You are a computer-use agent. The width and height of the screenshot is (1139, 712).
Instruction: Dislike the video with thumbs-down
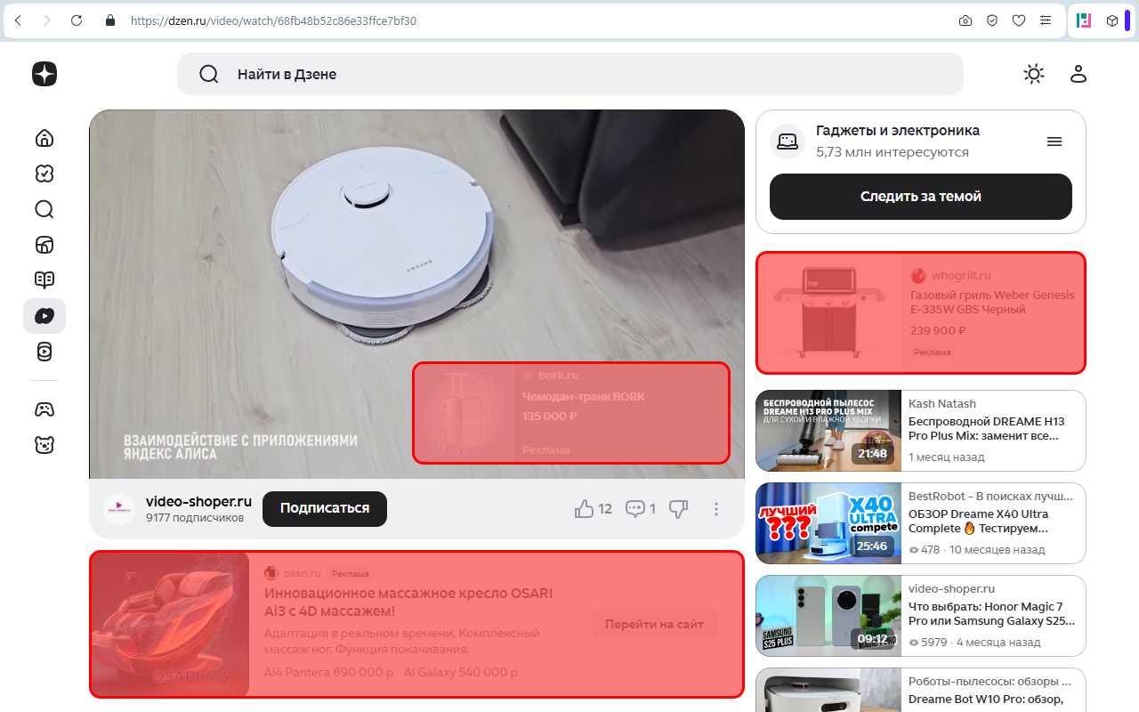[679, 509]
